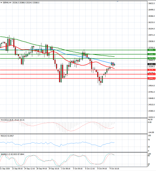Viewport: 156px width, 171px height.
Task: Click the Stoch(5,3,3) indicator label
Action: [x=6, y=154]
